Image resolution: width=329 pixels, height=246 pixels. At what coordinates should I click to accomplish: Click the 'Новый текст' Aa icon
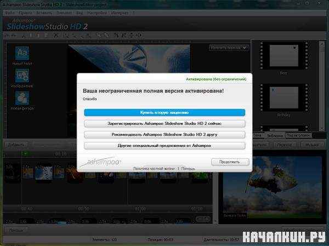pyautogui.click(x=22, y=53)
